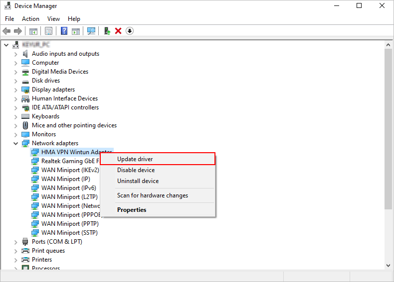The width and height of the screenshot is (394, 282).
Task: Expand the Print queues category
Action: pos(15,251)
